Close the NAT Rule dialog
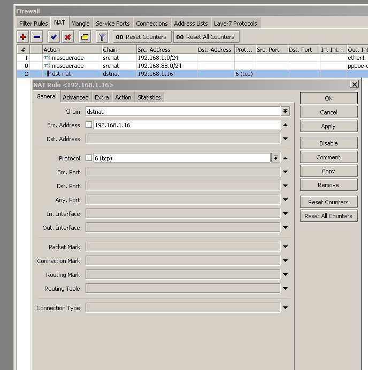The width and height of the screenshot is (368, 370). [x=354, y=84]
